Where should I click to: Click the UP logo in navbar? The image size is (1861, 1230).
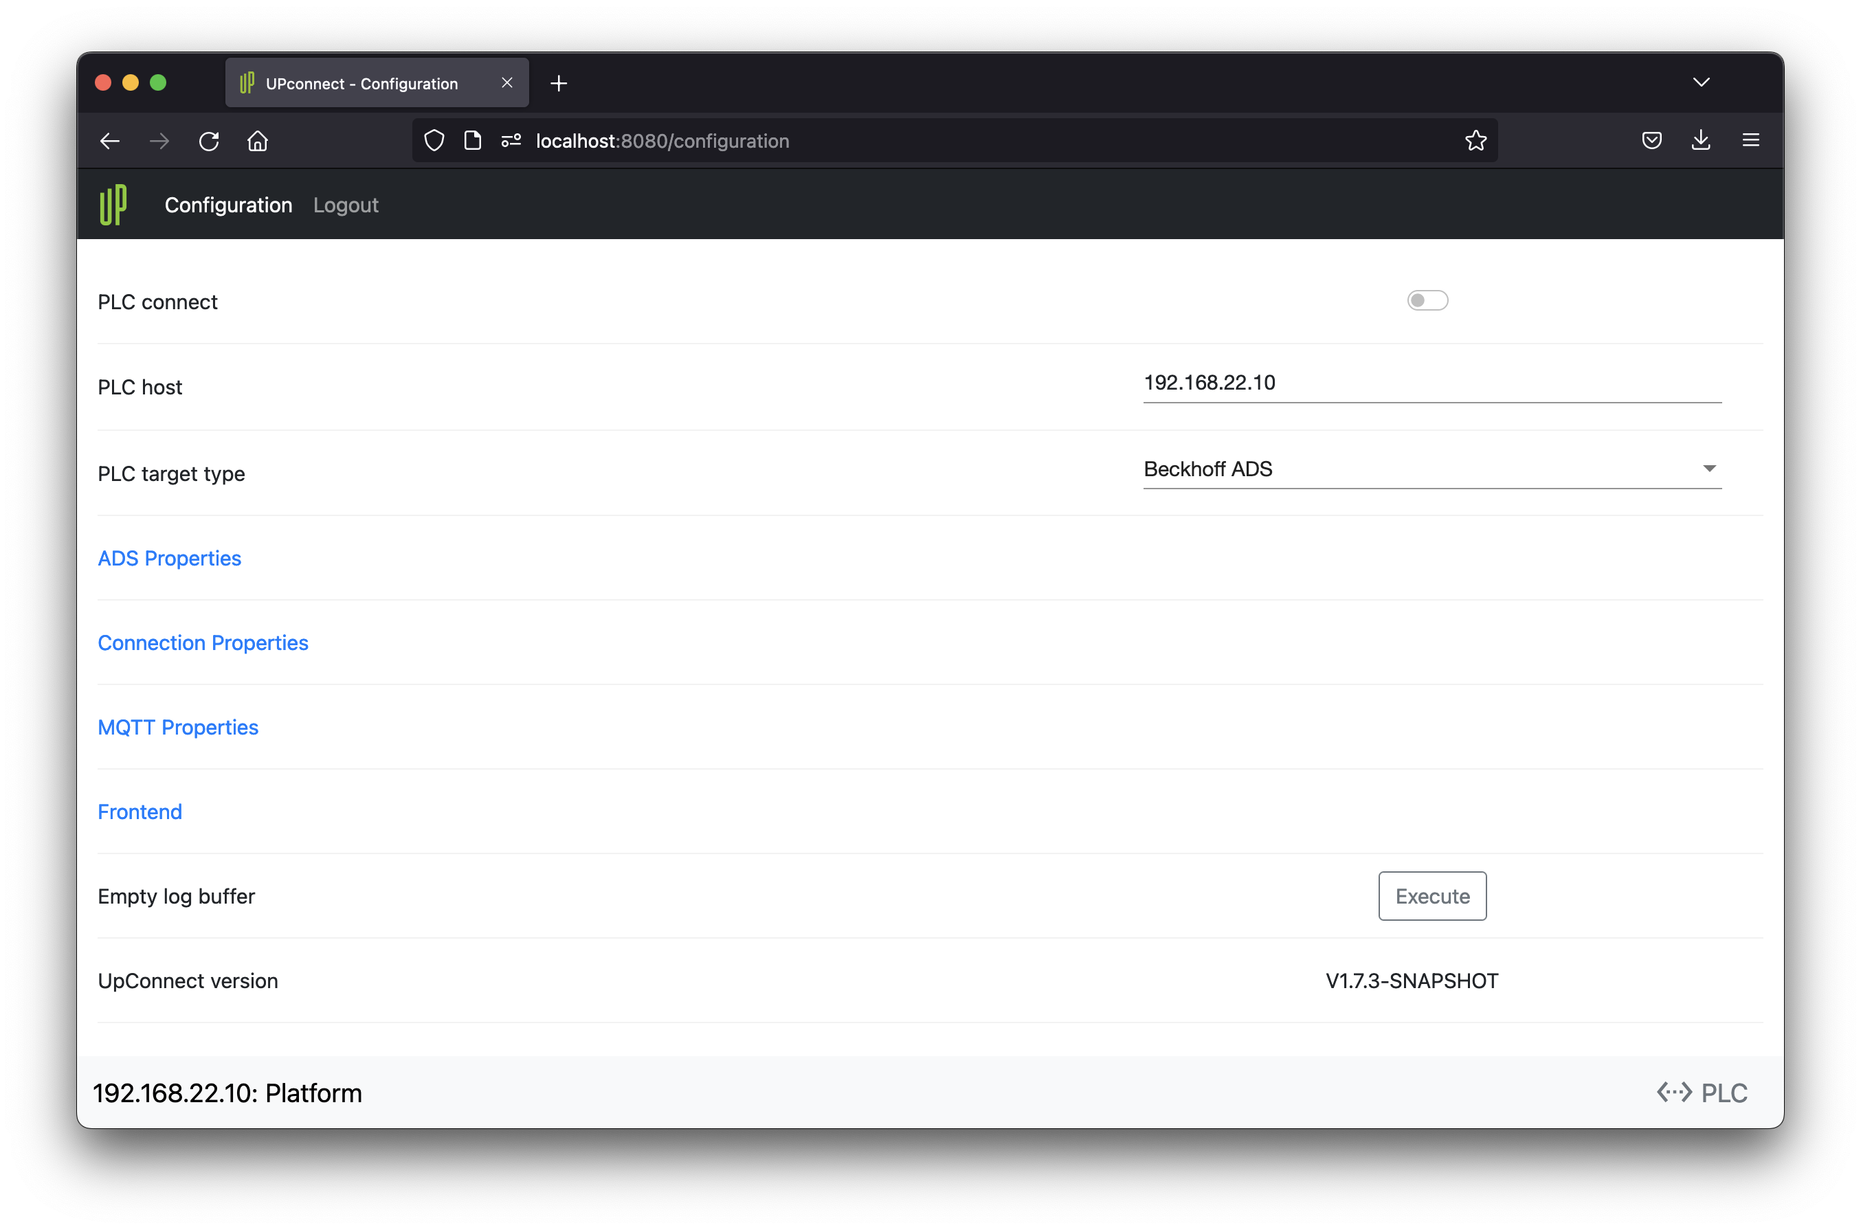[x=113, y=205]
